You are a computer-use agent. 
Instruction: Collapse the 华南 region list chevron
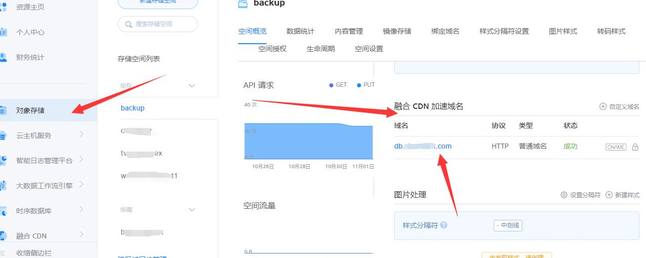tap(192, 209)
